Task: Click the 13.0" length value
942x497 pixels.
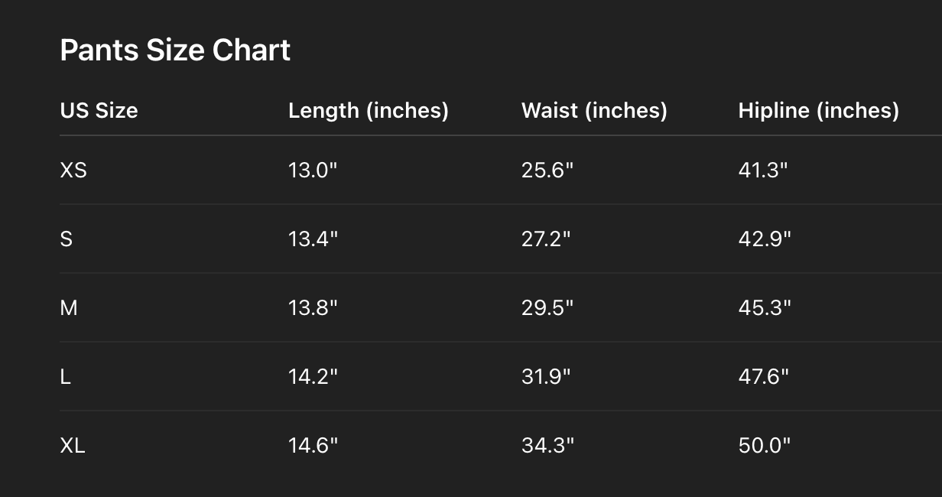Action: (313, 170)
